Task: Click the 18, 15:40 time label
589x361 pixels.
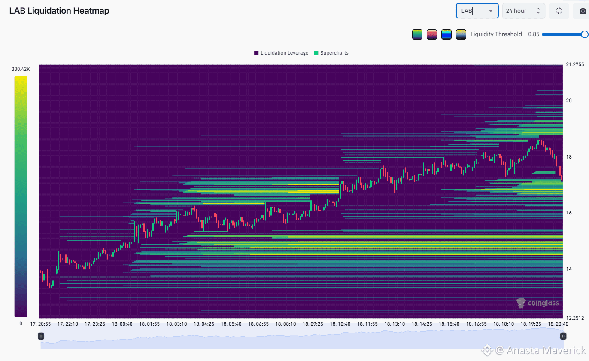Action: click(449, 324)
